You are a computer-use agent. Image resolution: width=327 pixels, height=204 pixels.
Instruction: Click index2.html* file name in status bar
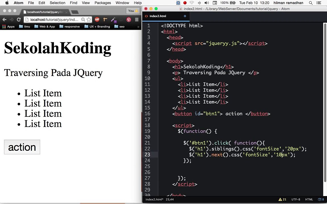[154, 199]
